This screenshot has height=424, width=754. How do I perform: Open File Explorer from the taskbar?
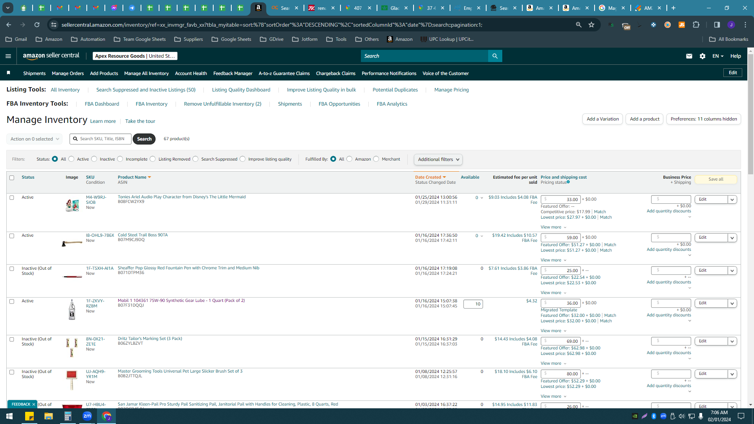(x=48, y=416)
